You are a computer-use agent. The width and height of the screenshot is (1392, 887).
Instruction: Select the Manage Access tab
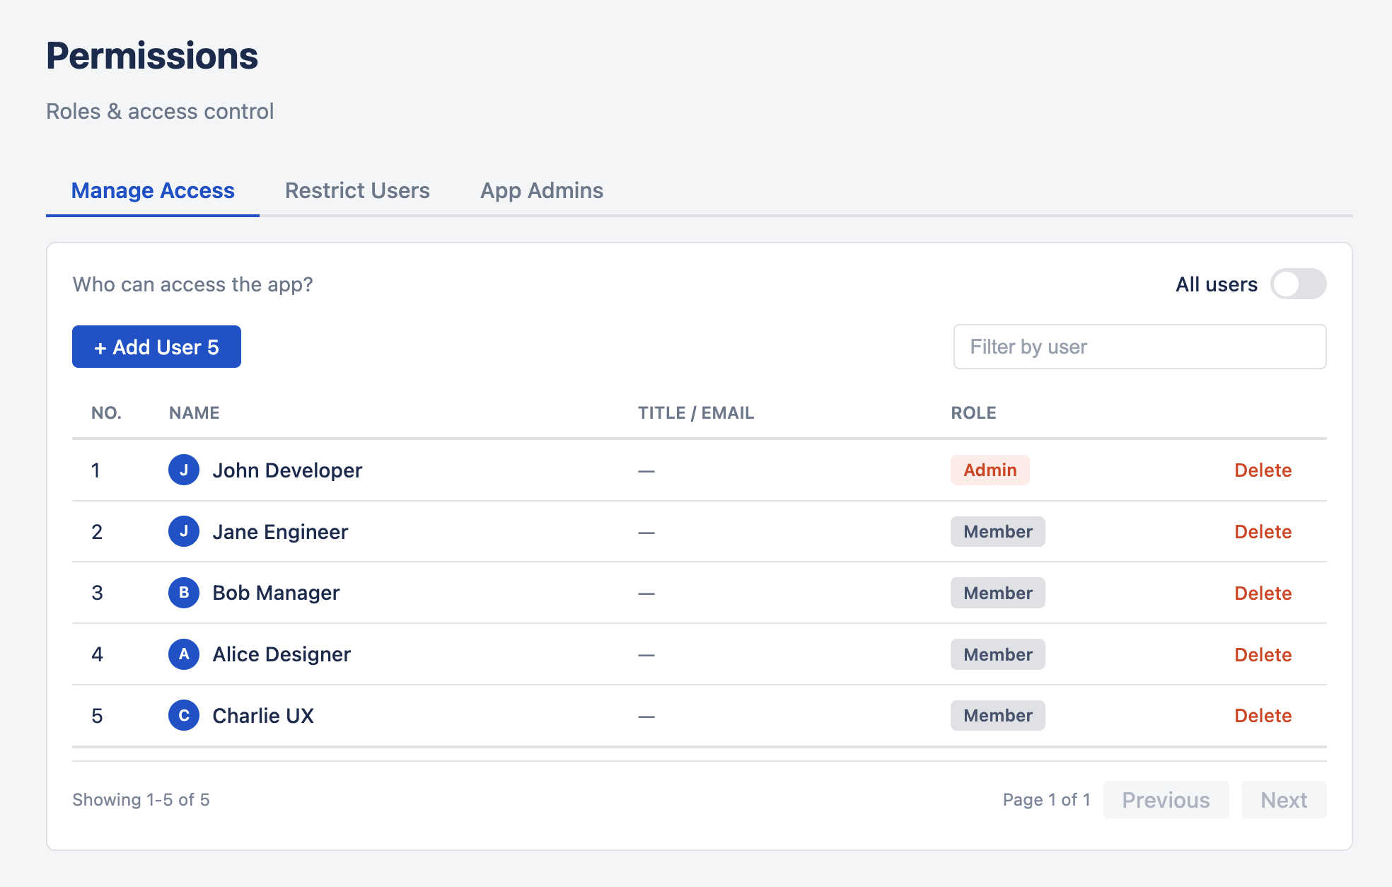tap(153, 190)
